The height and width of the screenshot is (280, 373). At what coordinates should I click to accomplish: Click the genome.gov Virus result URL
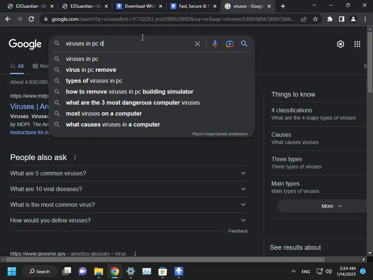tap(68, 254)
